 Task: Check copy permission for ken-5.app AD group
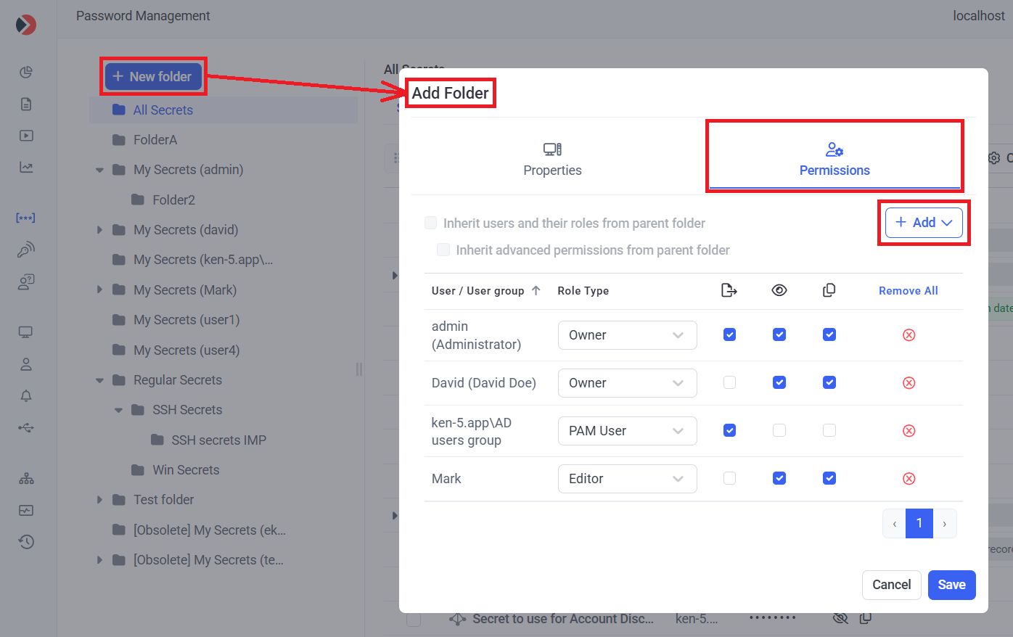[829, 430]
